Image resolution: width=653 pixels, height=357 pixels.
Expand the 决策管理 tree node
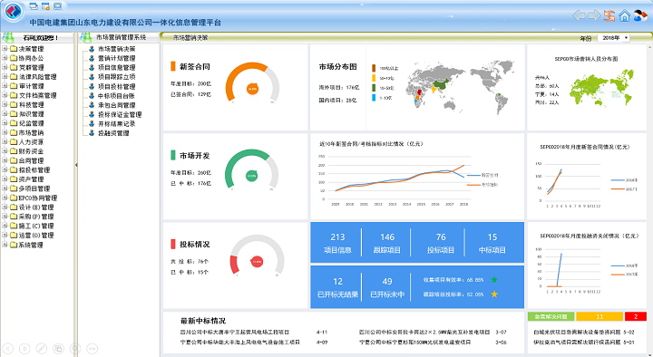(x=5, y=49)
